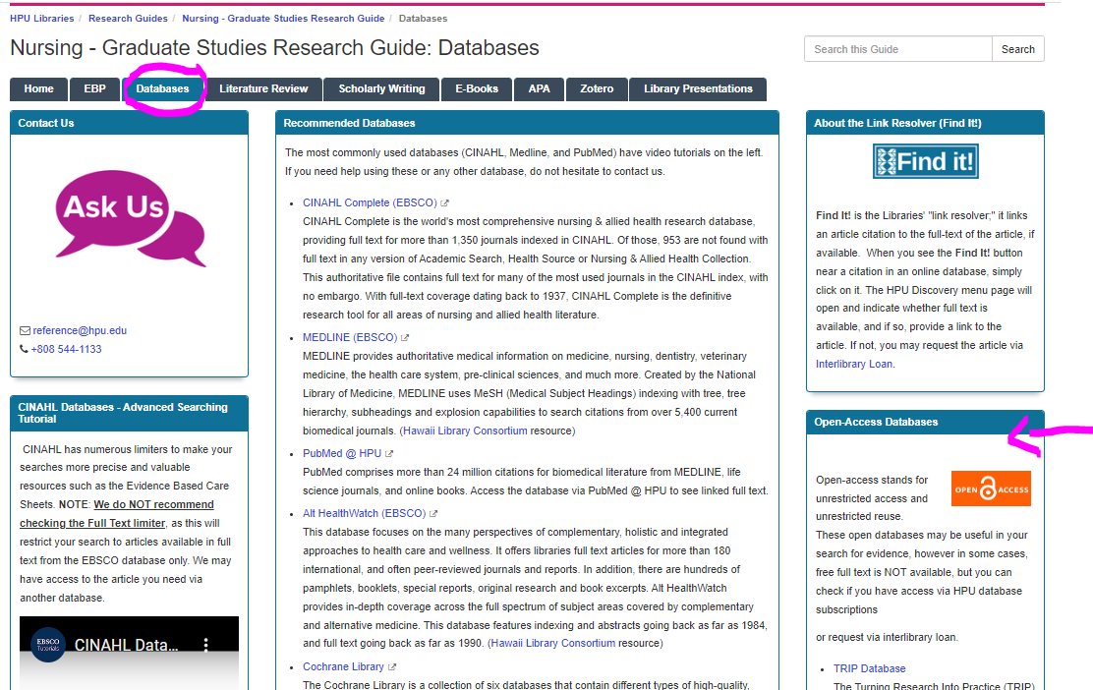The width and height of the screenshot is (1093, 690).
Task: Open the CINAHL Complete (EBSCO) link
Action: [370, 202]
